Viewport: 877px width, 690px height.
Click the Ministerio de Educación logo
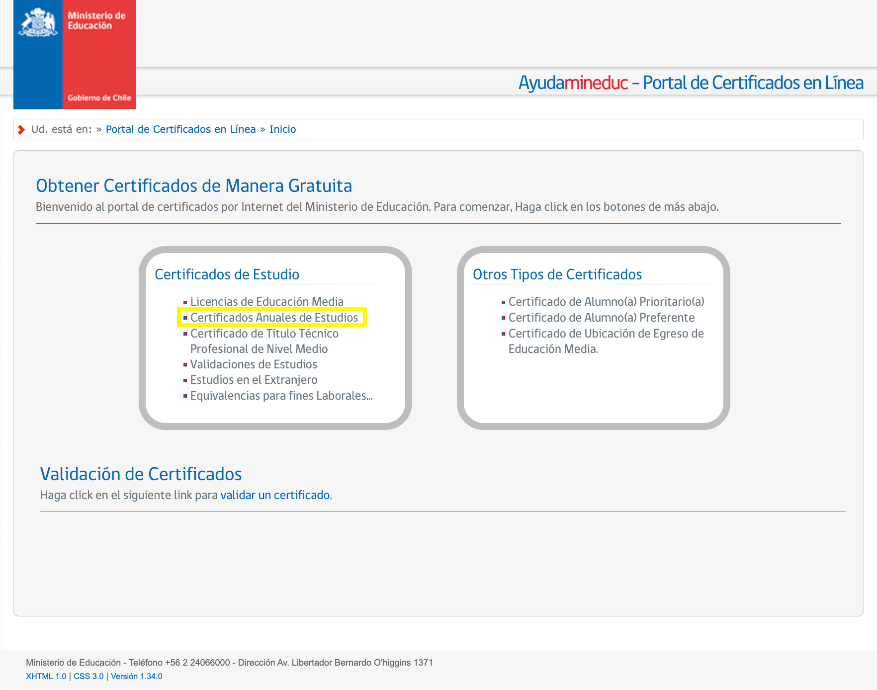pos(75,55)
